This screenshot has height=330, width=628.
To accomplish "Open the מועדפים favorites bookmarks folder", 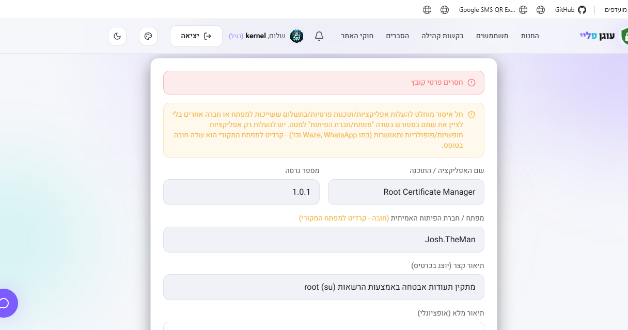I will (x=616, y=10).
